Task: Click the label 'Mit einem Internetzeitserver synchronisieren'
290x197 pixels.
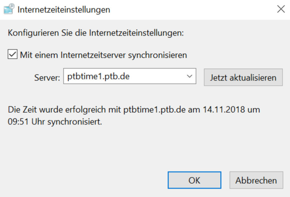Action: [x=103, y=55]
